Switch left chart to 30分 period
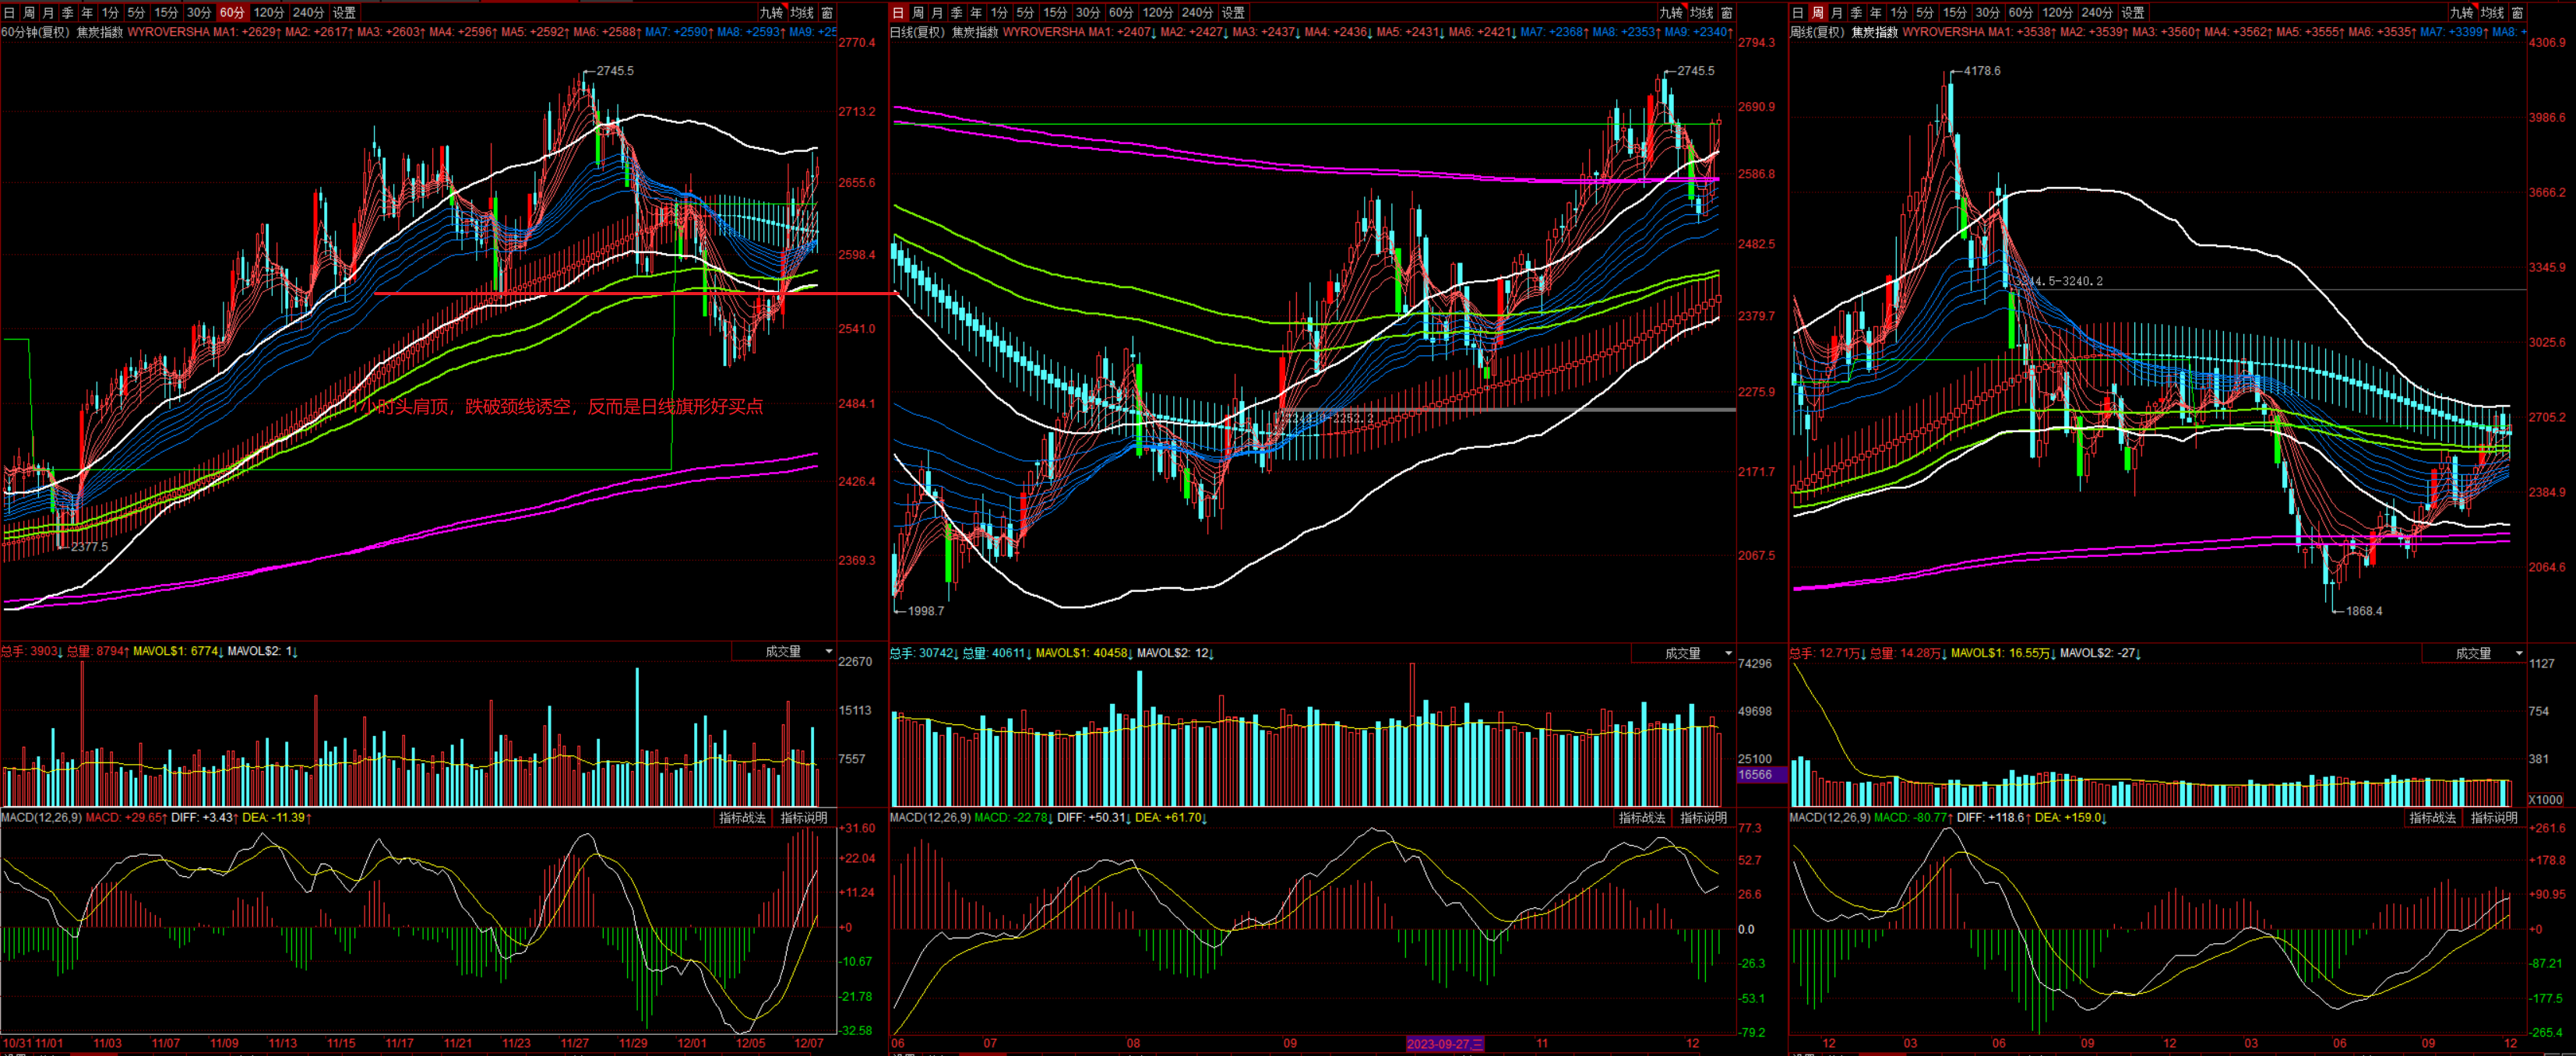This screenshot has width=2576, height=1056. pos(199,13)
